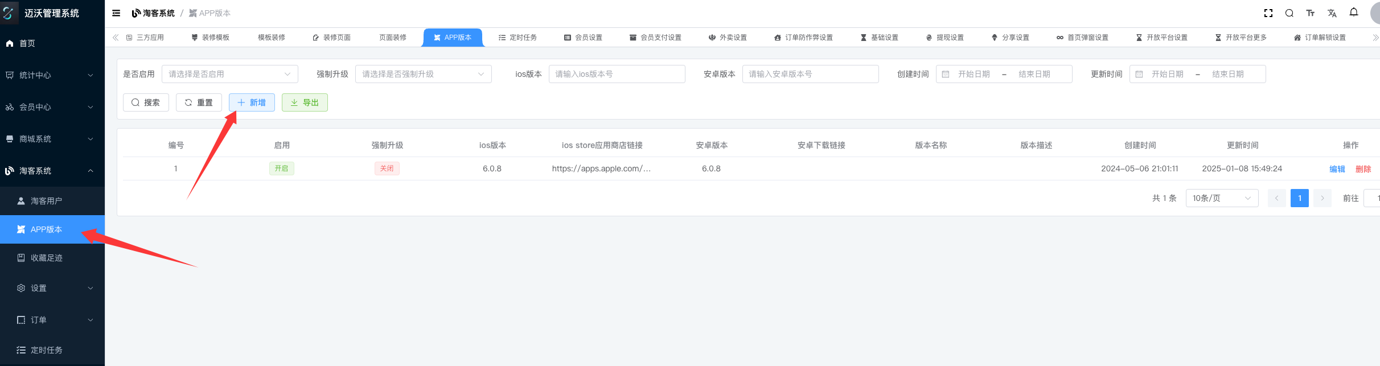
Task: Expand the 商城系统 sidebar menu
Action: click(52, 139)
